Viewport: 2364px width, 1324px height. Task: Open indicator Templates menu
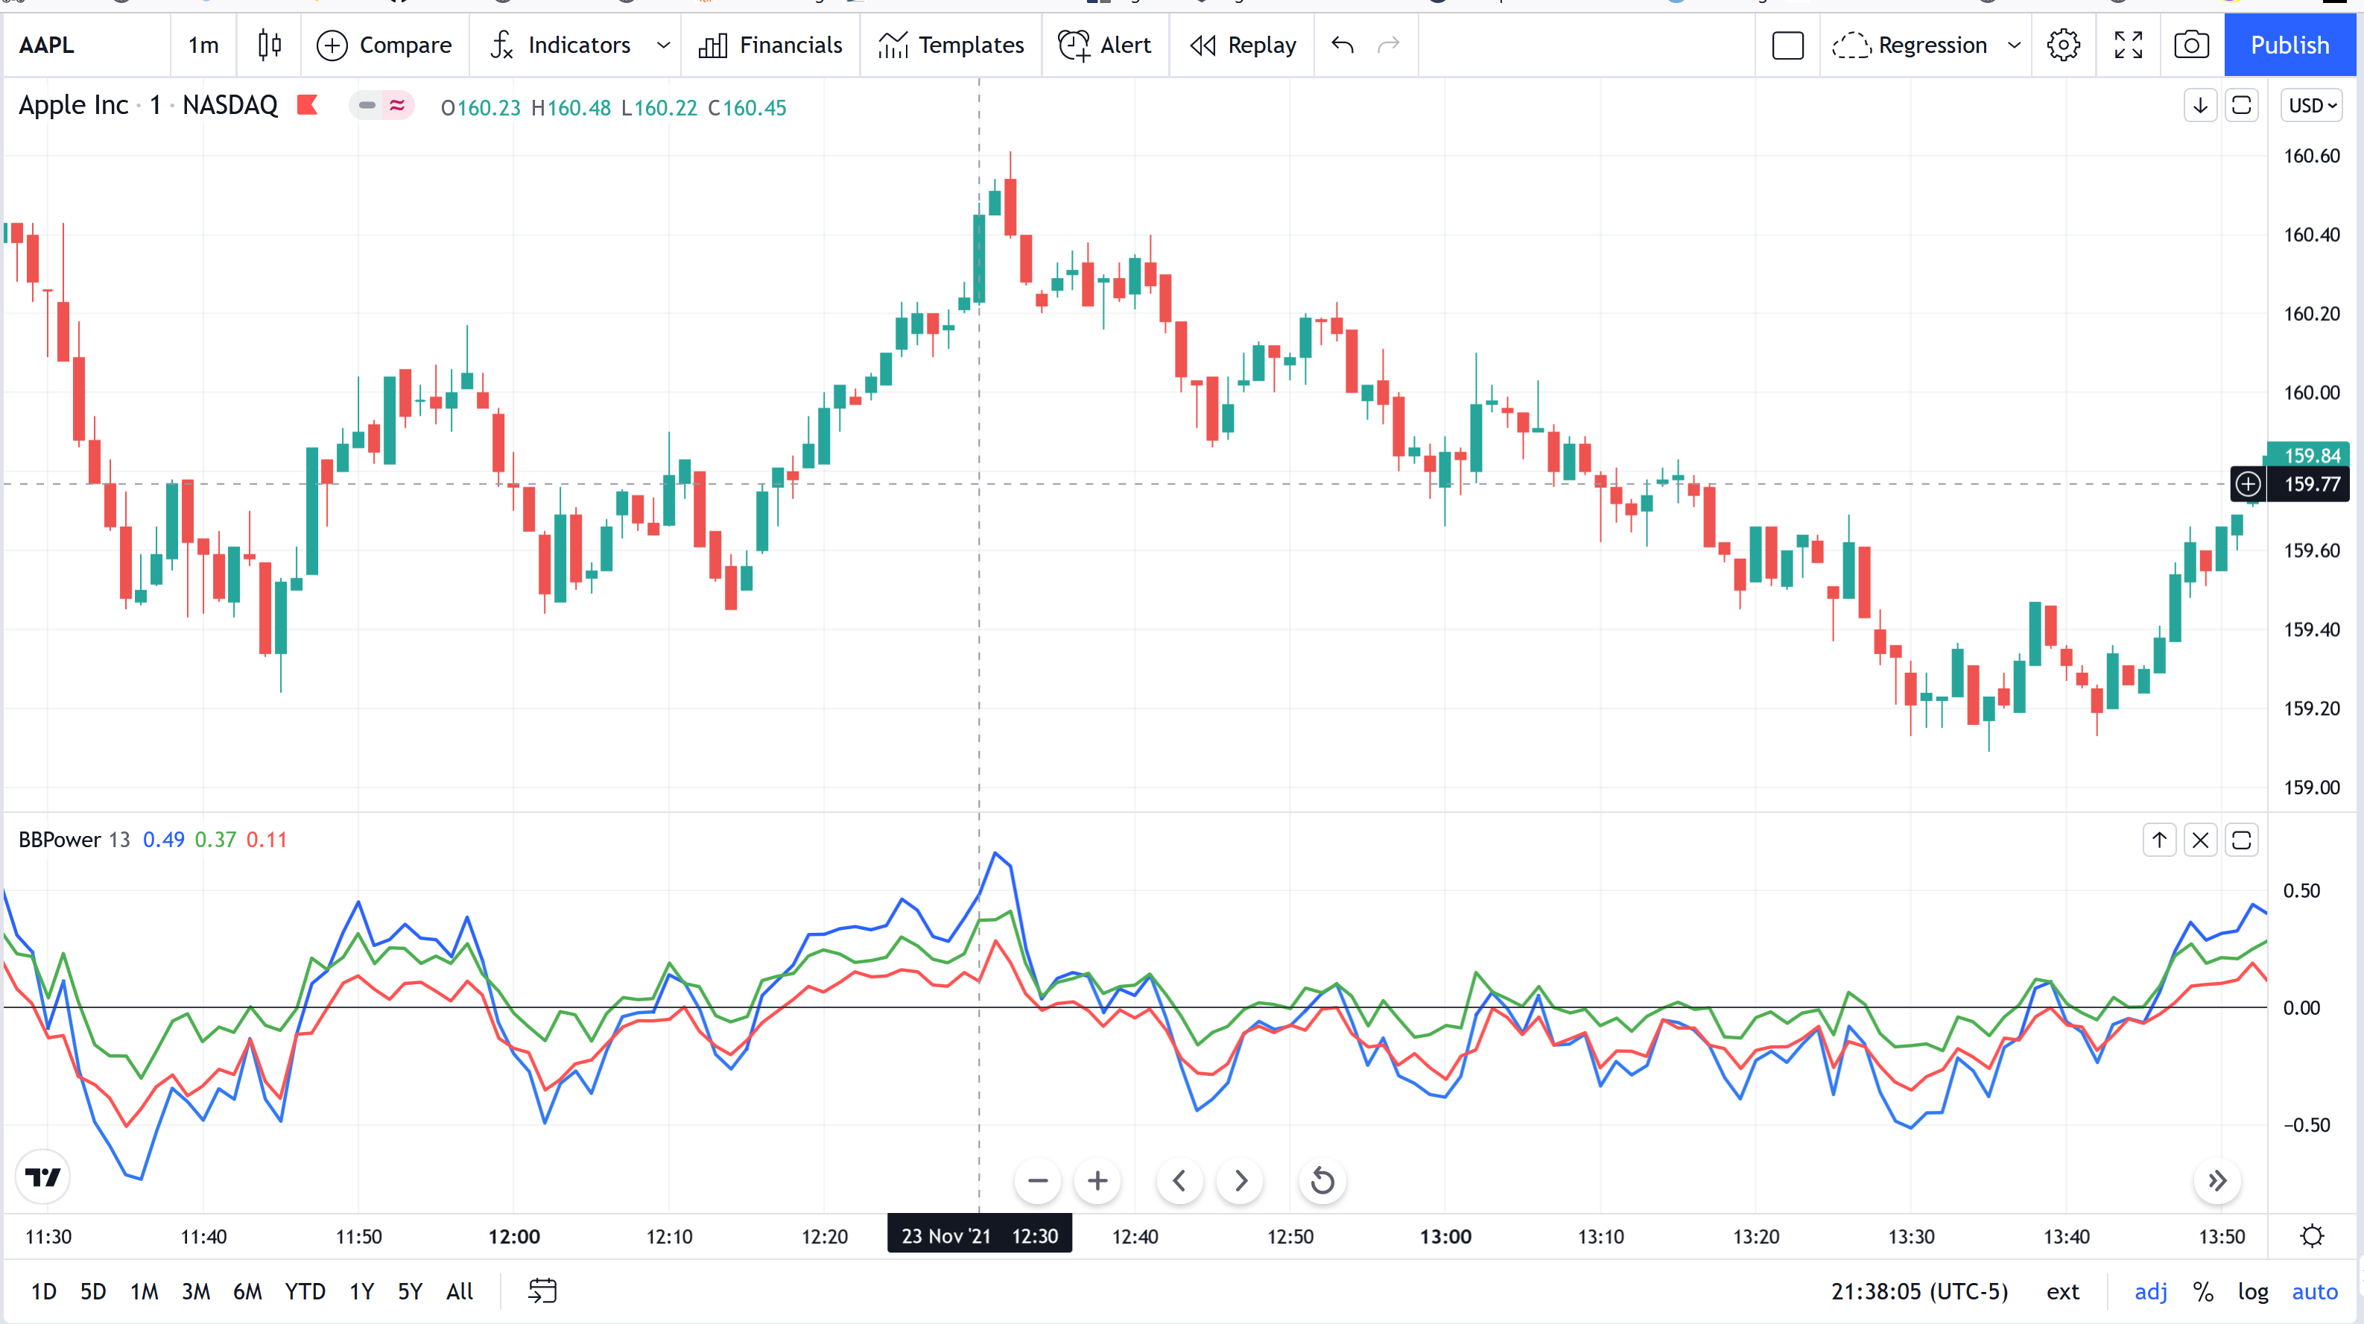tap(951, 45)
